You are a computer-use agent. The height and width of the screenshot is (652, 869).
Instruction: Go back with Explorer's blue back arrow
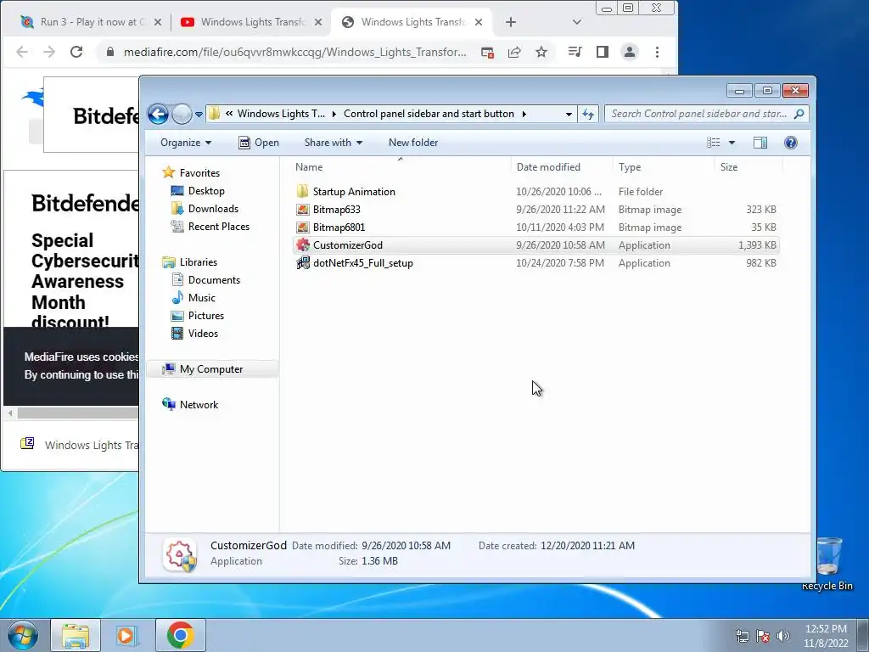[158, 115]
